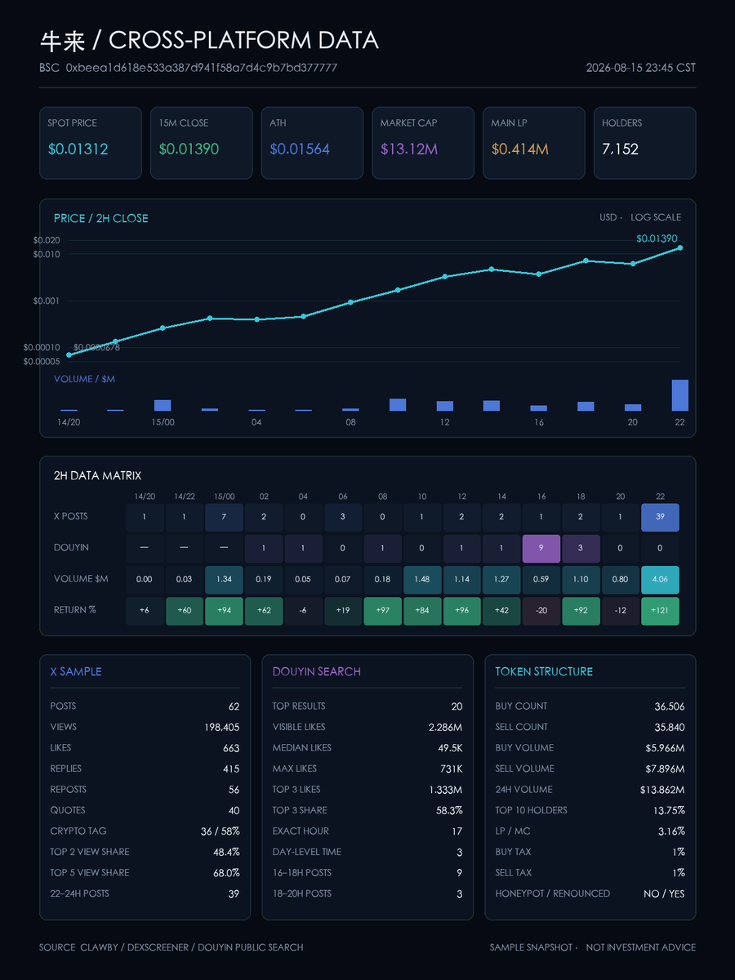Click the TOKEN STRUCTURE panel heading

click(544, 671)
